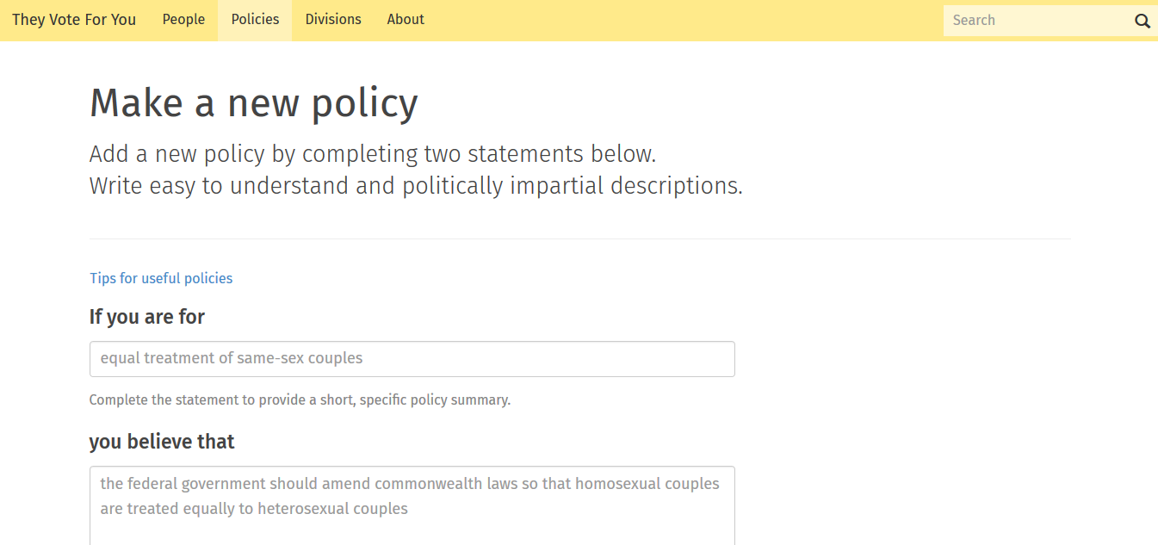Select the highlighted Policies nav item
The width and height of the screenshot is (1158, 545).
[x=255, y=20]
